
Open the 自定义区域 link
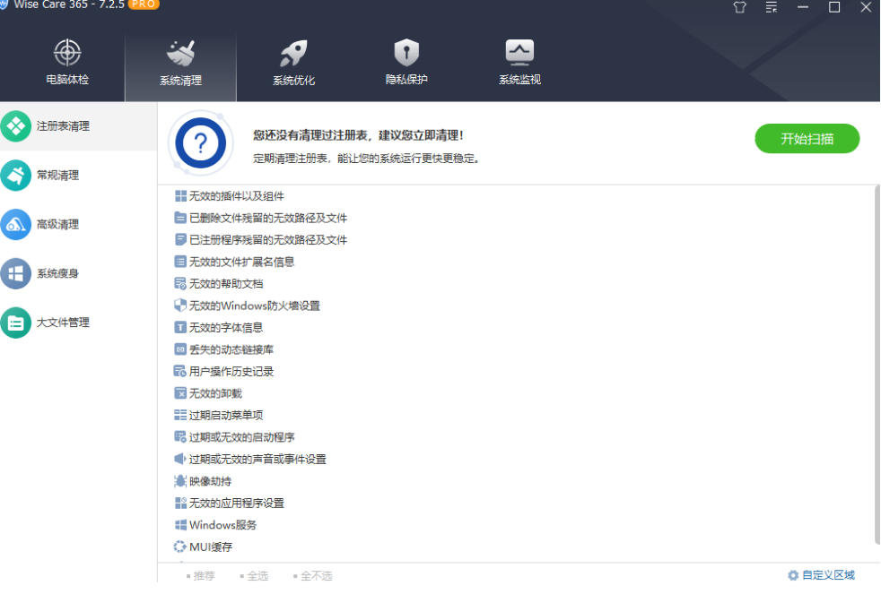(828, 575)
